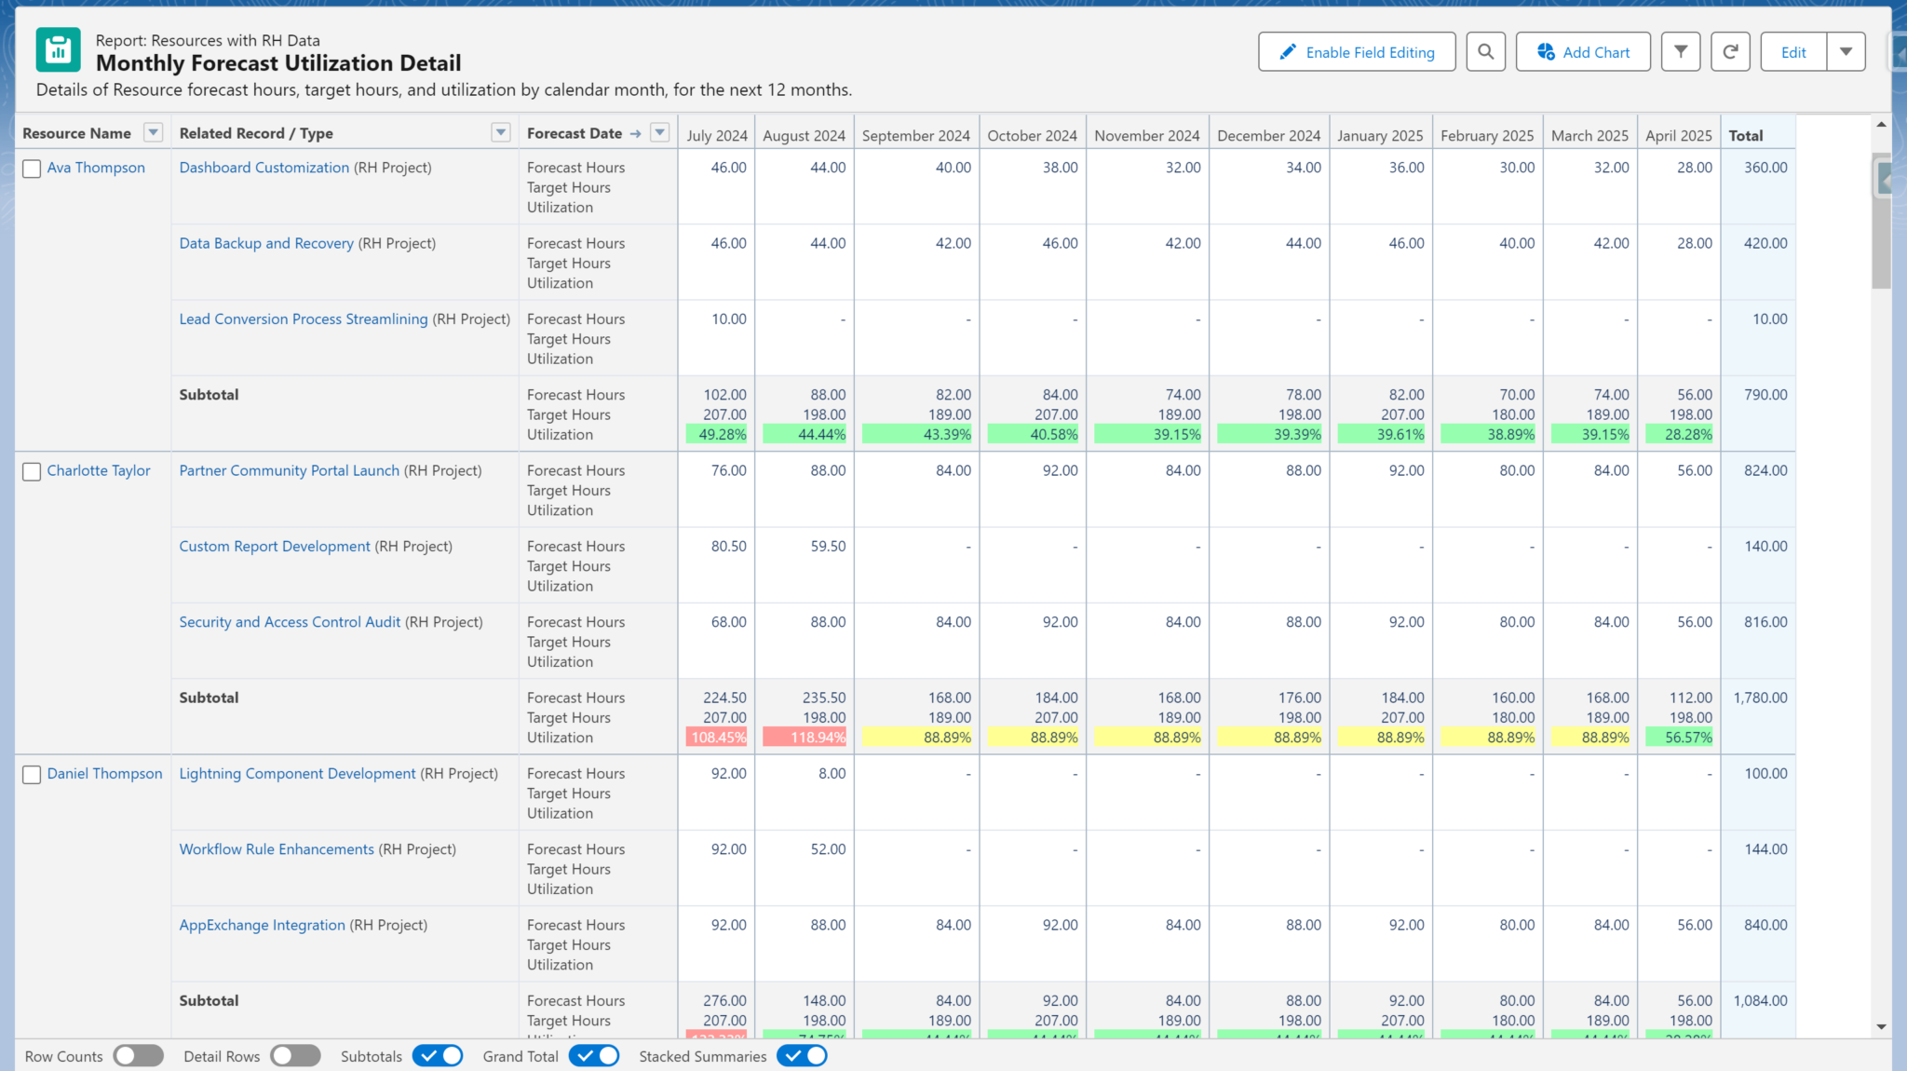Open the filter icon
Screen dimensions: 1907x1071
1681,52
